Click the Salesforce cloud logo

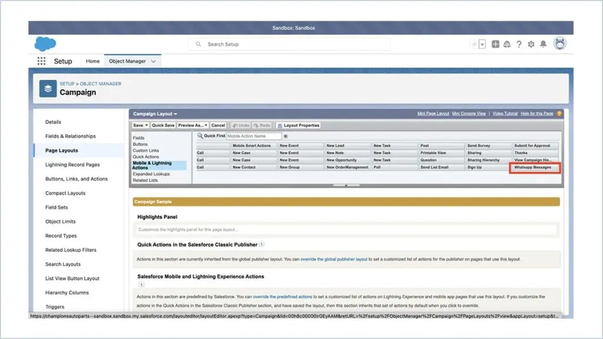pyautogui.click(x=45, y=44)
